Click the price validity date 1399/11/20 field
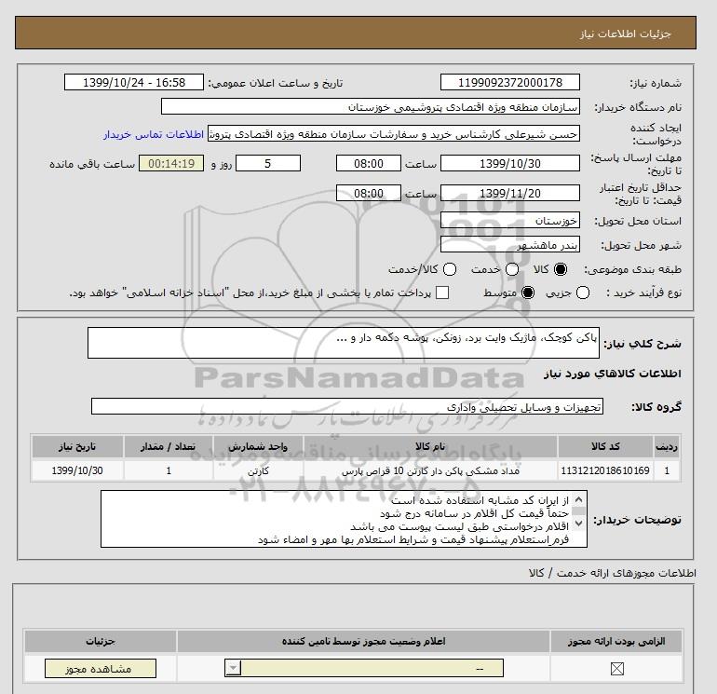The width and height of the screenshot is (717, 694). 510,193
